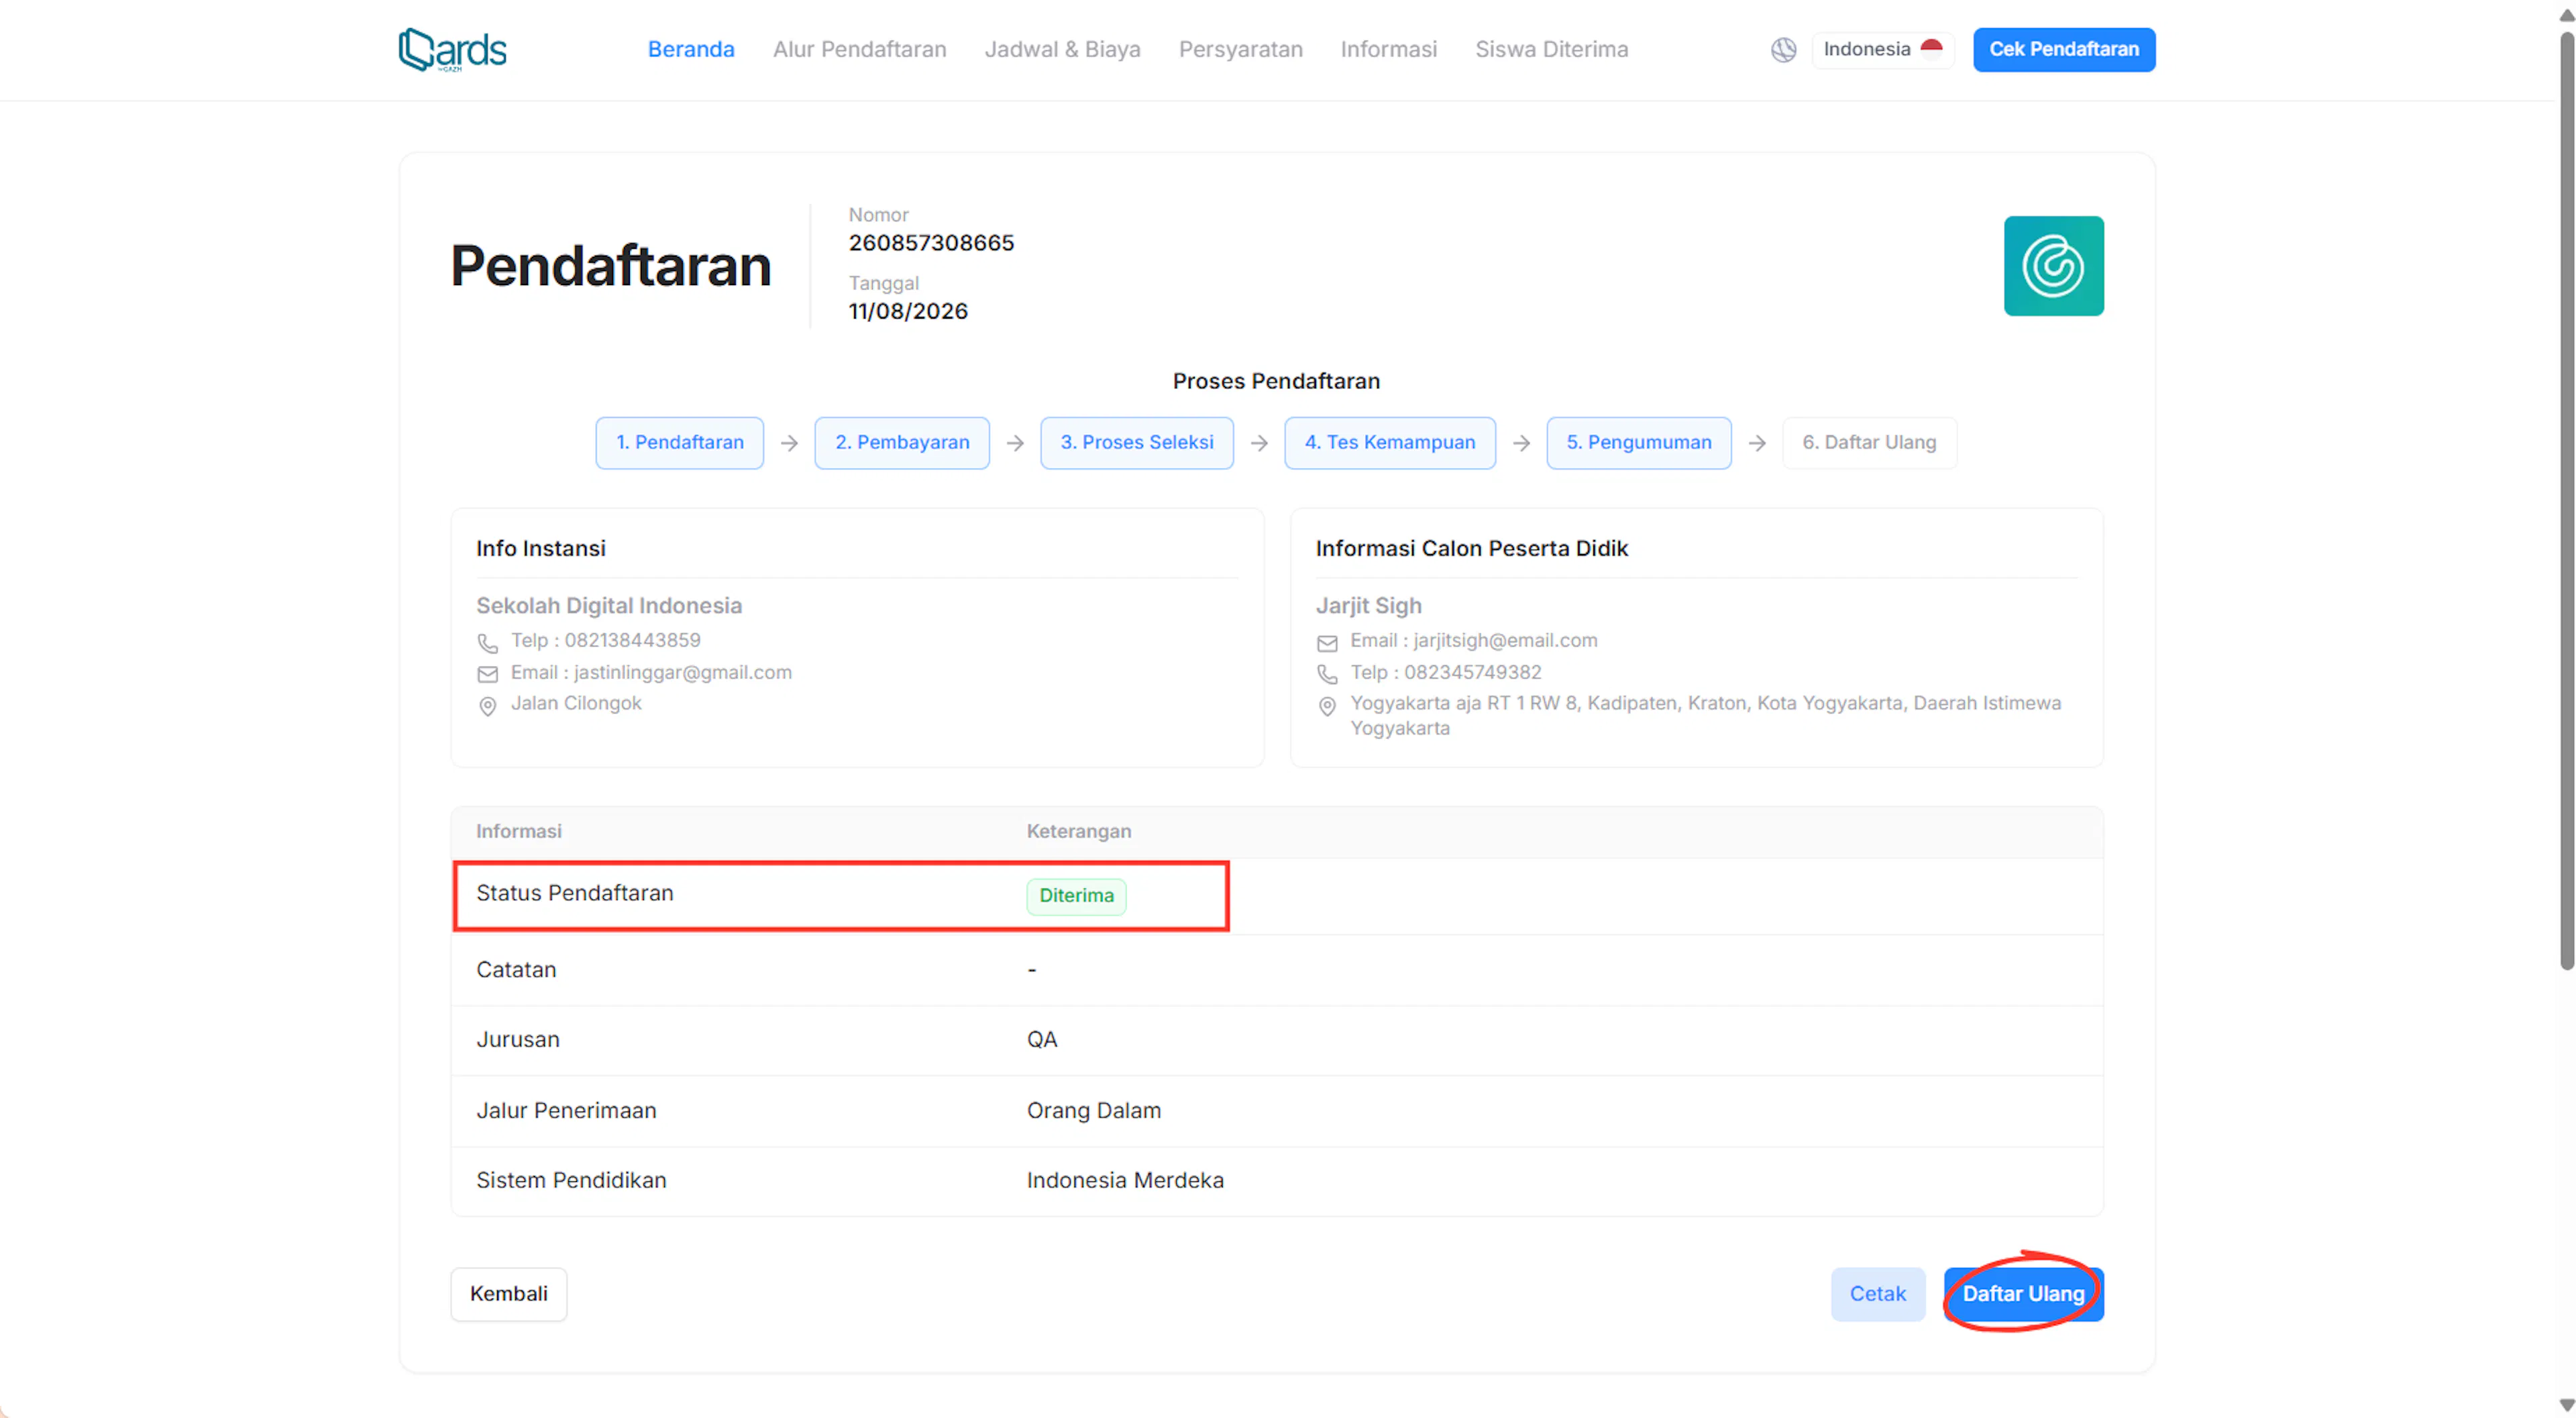Click the date 11/08/2026
Image resolution: width=2576 pixels, height=1418 pixels.
pyautogui.click(x=908, y=311)
